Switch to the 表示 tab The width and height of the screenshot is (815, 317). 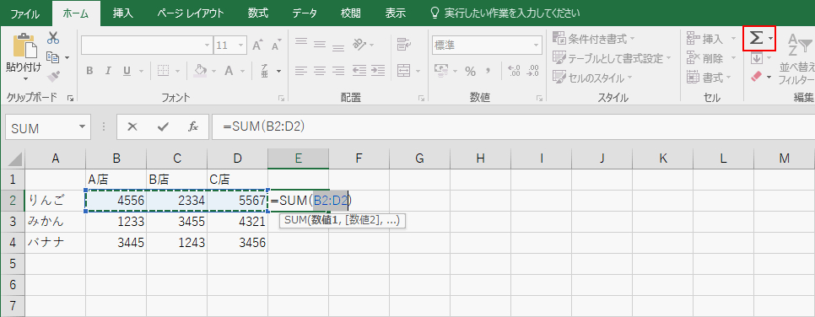(x=396, y=13)
